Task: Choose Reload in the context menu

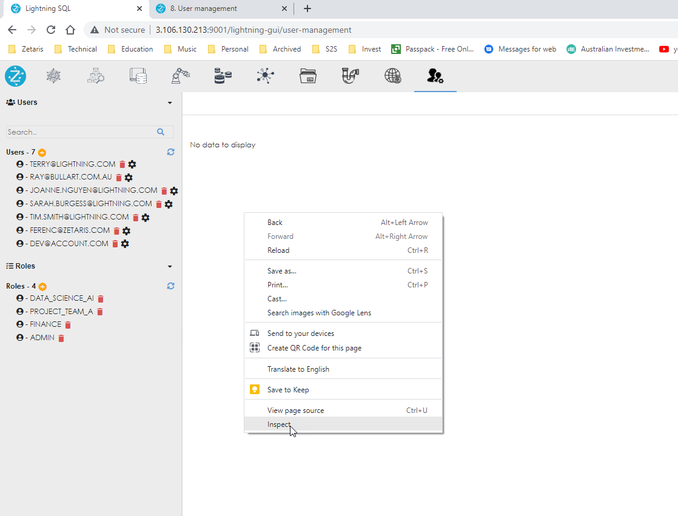Action: (343, 250)
